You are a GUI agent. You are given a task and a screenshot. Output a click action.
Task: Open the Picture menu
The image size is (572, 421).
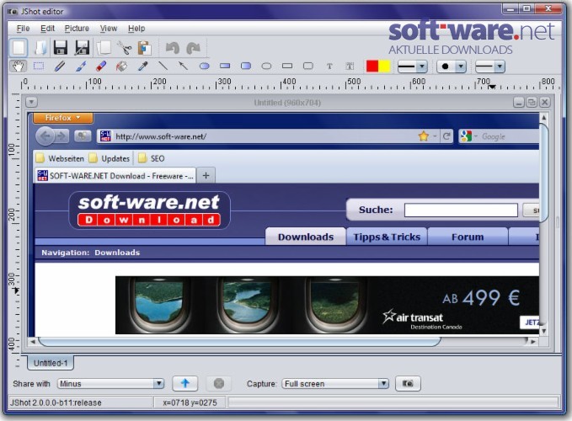click(77, 29)
